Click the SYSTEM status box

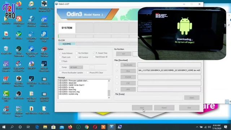[x=67, y=28]
